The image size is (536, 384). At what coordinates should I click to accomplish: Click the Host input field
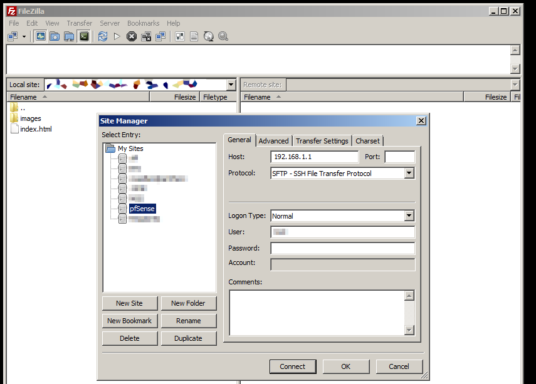(315, 157)
